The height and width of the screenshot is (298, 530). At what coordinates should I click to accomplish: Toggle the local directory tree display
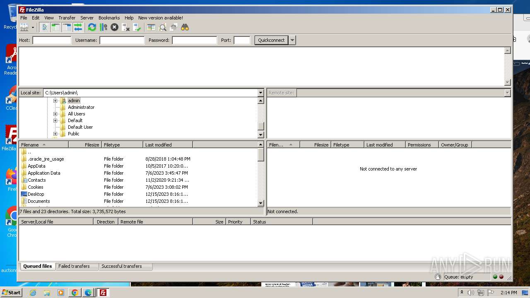[55, 27]
